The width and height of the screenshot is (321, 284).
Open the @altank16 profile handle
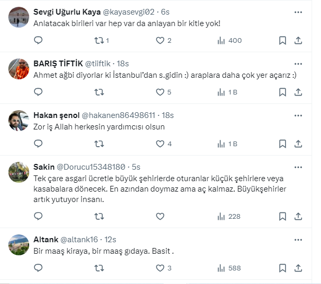point(78,239)
